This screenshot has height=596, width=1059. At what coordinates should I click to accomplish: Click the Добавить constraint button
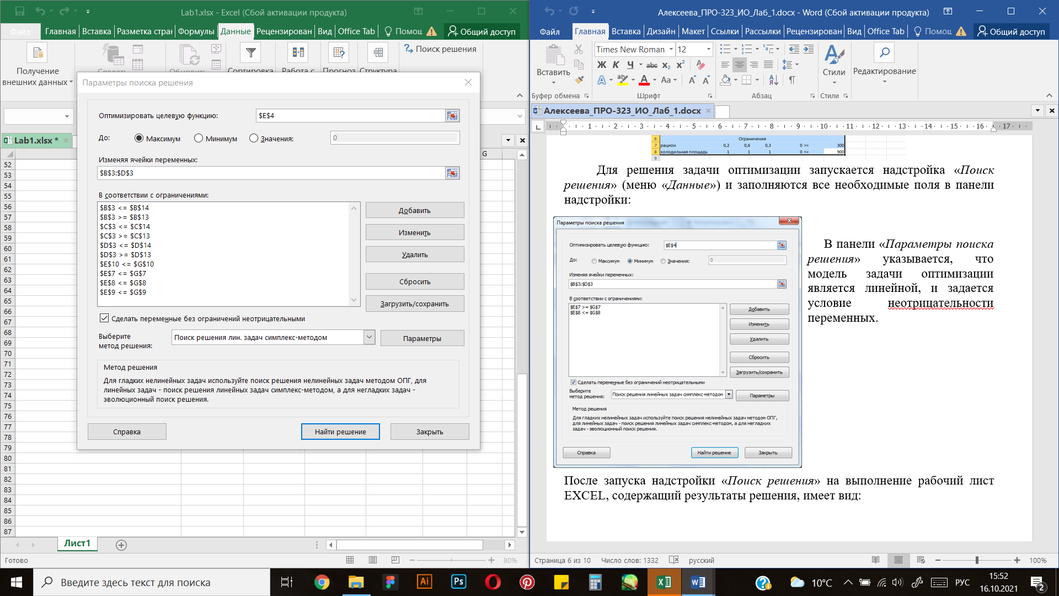(415, 210)
